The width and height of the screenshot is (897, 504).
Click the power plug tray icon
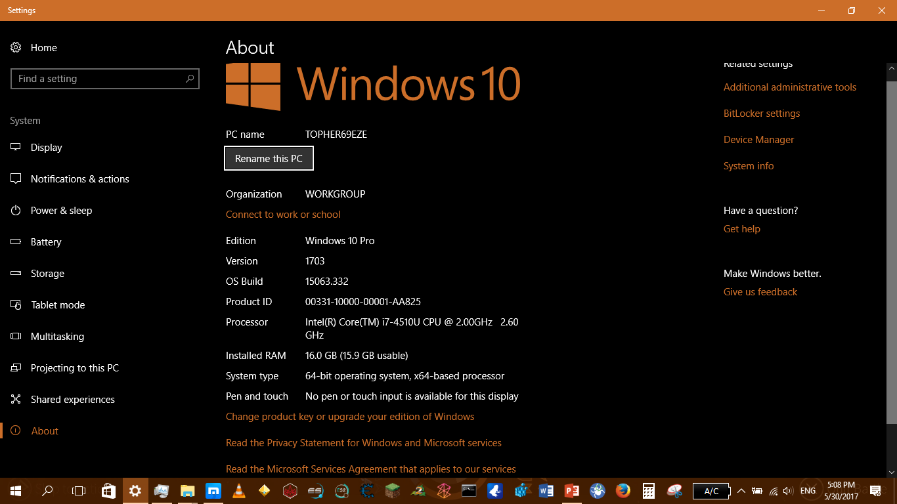coord(757,491)
